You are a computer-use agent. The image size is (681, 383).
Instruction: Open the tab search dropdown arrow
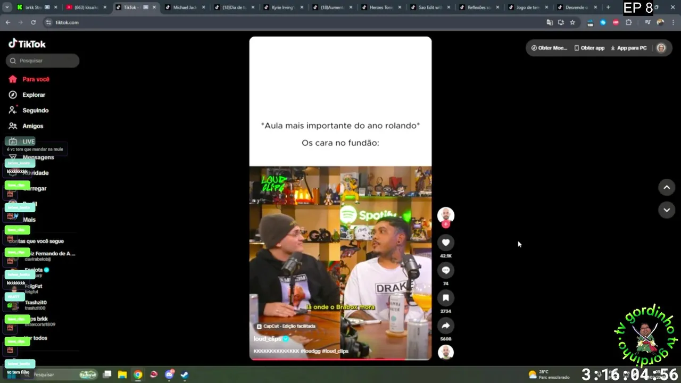[x=7, y=7]
